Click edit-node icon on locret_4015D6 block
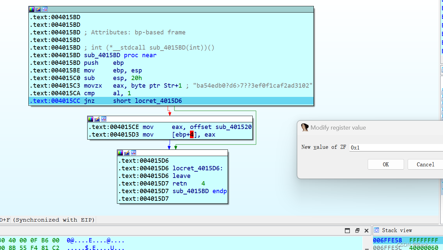Screen dimensions: 443x250 coord(127,153)
